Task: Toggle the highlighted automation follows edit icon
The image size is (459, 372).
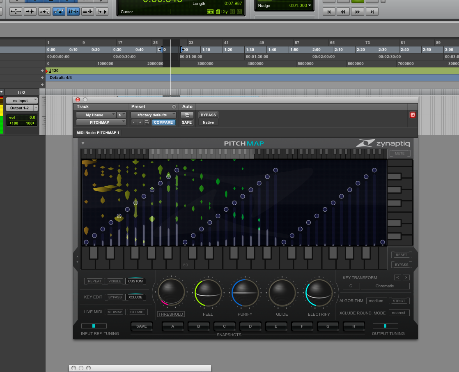Action: 59,12
